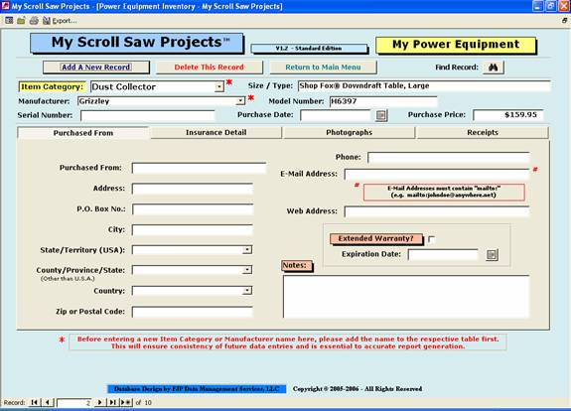Viewport: 571px width, 411px height.
Task: Click Add A New Record button
Action: click(x=96, y=68)
